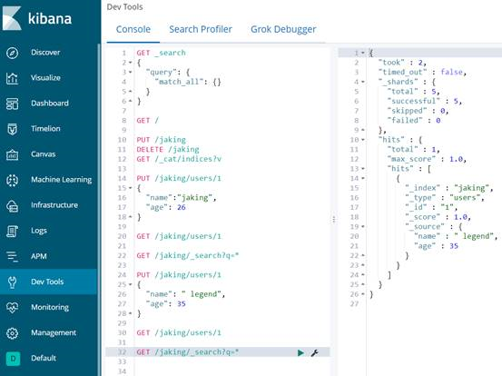This screenshot has height=376, width=502.
Task: Collapse editor fold arrow on line 2
Action: pyautogui.click(x=131, y=63)
